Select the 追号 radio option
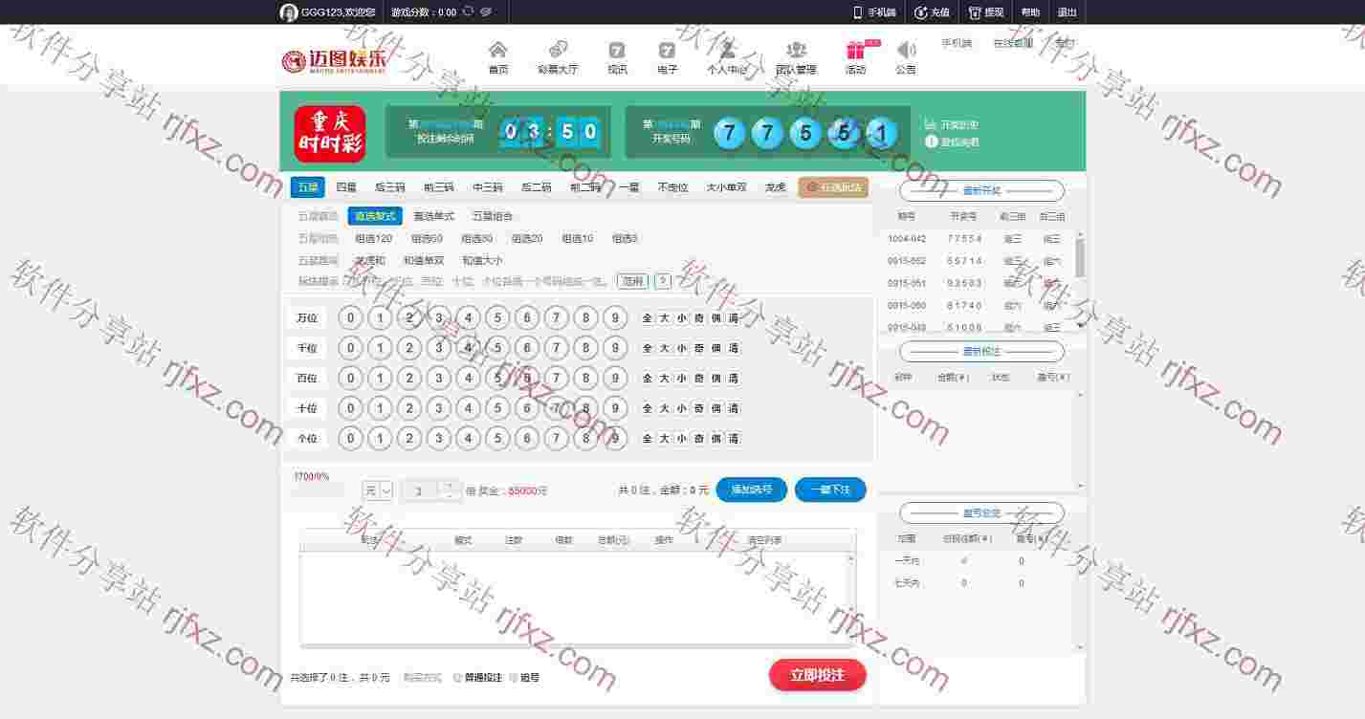Image resolution: width=1365 pixels, height=719 pixels. tap(514, 678)
